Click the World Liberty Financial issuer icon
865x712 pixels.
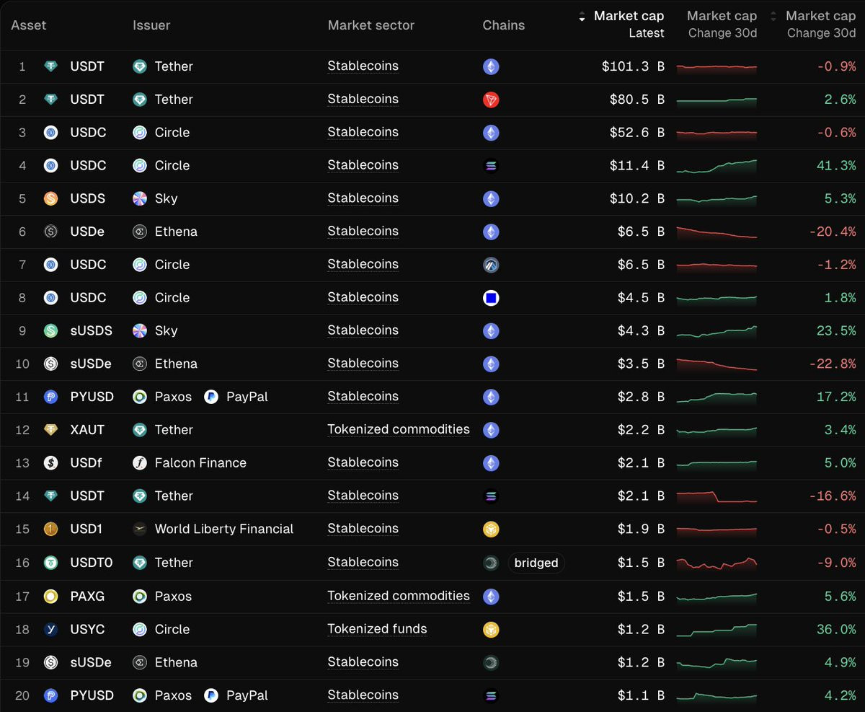[x=140, y=529]
